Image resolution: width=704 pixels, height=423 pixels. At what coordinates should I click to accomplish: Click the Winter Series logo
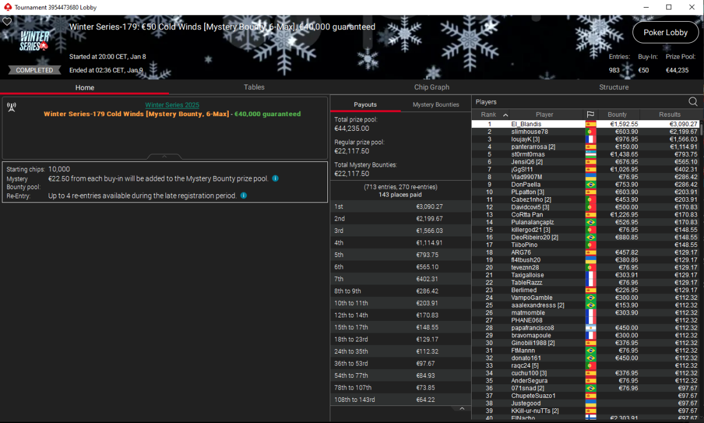35,40
